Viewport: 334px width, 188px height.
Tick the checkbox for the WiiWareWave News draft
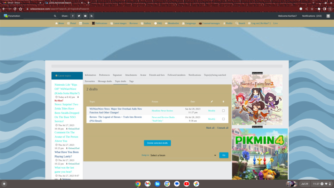tap(223, 111)
